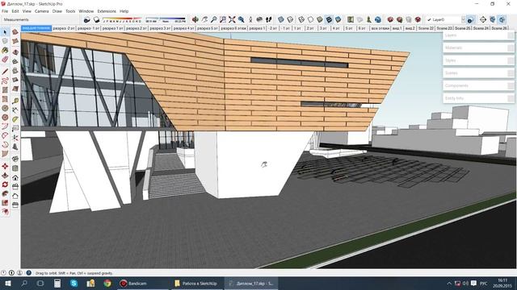
Task: Pick the Paint Bucket tool
Action: click(x=5, y=50)
